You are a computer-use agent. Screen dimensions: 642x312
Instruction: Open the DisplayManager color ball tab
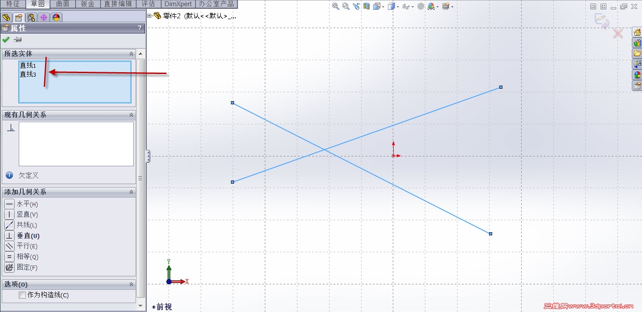click(56, 17)
